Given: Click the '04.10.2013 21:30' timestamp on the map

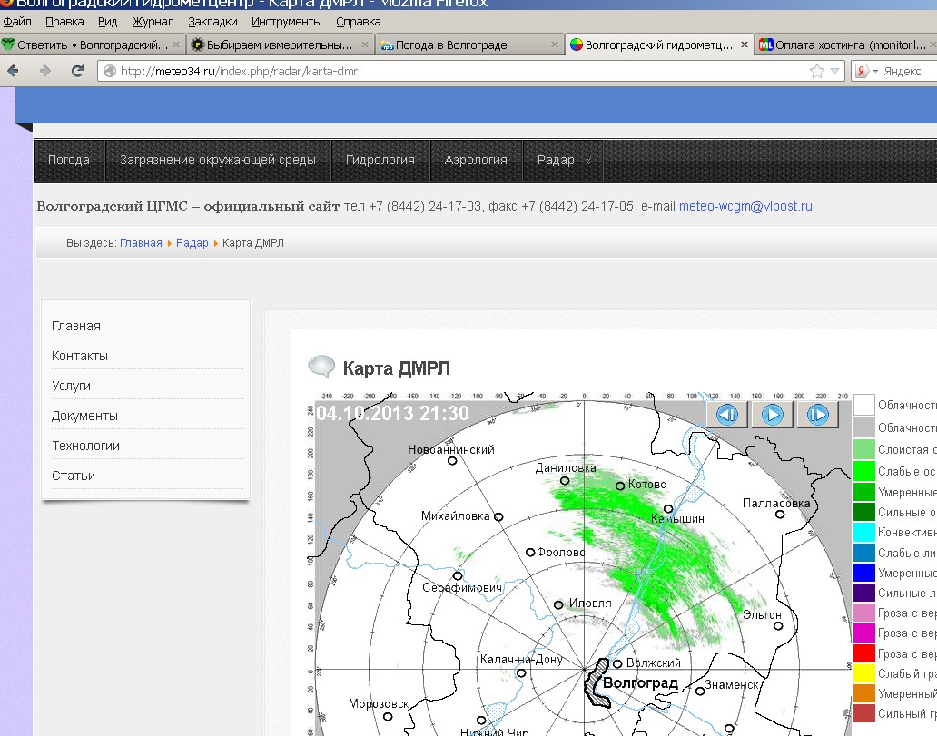Looking at the screenshot, I should pos(392,414).
